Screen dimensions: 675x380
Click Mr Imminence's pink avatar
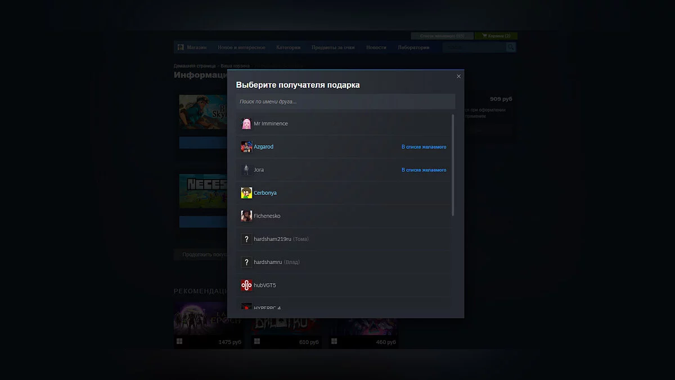246,124
